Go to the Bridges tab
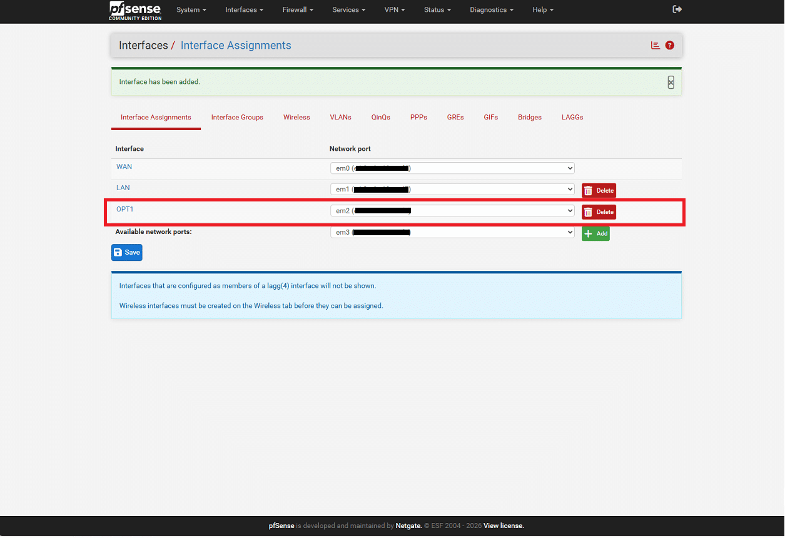 529,117
